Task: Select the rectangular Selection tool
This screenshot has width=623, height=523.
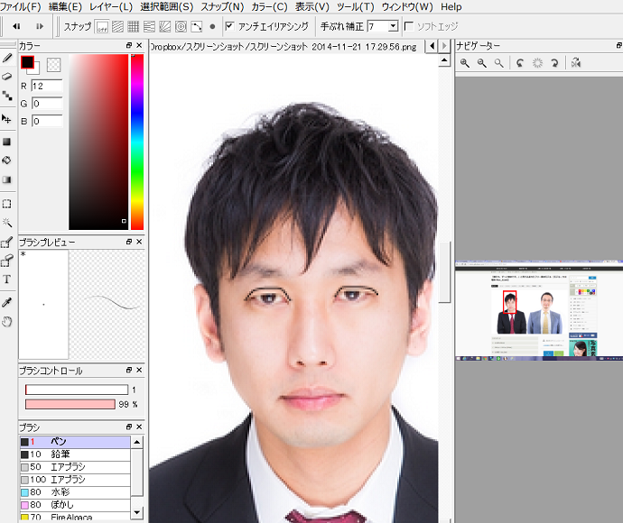Action: point(7,204)
